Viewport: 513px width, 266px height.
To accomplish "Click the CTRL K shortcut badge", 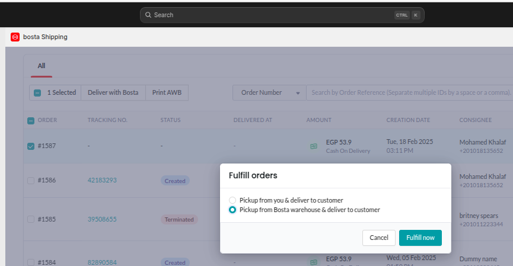I will (x=407, y=15).
